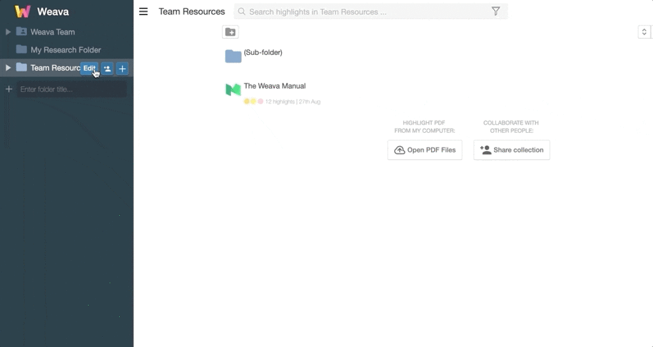Select the Weava Team folder label
This screenshot has width=653, height=347.
tap(52, 32)
